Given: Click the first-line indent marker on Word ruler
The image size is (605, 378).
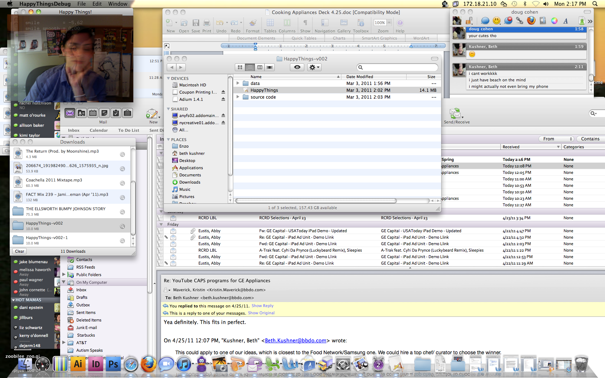Looking at the screenshot, I should 255,44.
